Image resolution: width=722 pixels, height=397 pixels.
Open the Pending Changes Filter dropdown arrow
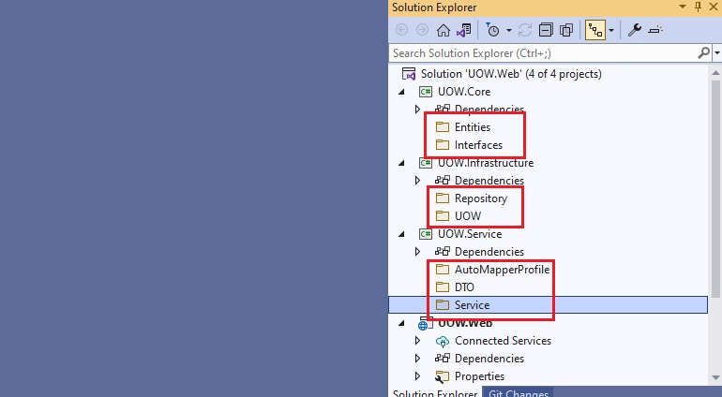tap(509, 31)
